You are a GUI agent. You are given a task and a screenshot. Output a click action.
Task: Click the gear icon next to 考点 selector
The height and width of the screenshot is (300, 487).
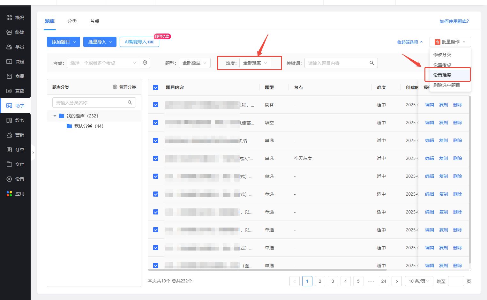click(x=145, y=63)
